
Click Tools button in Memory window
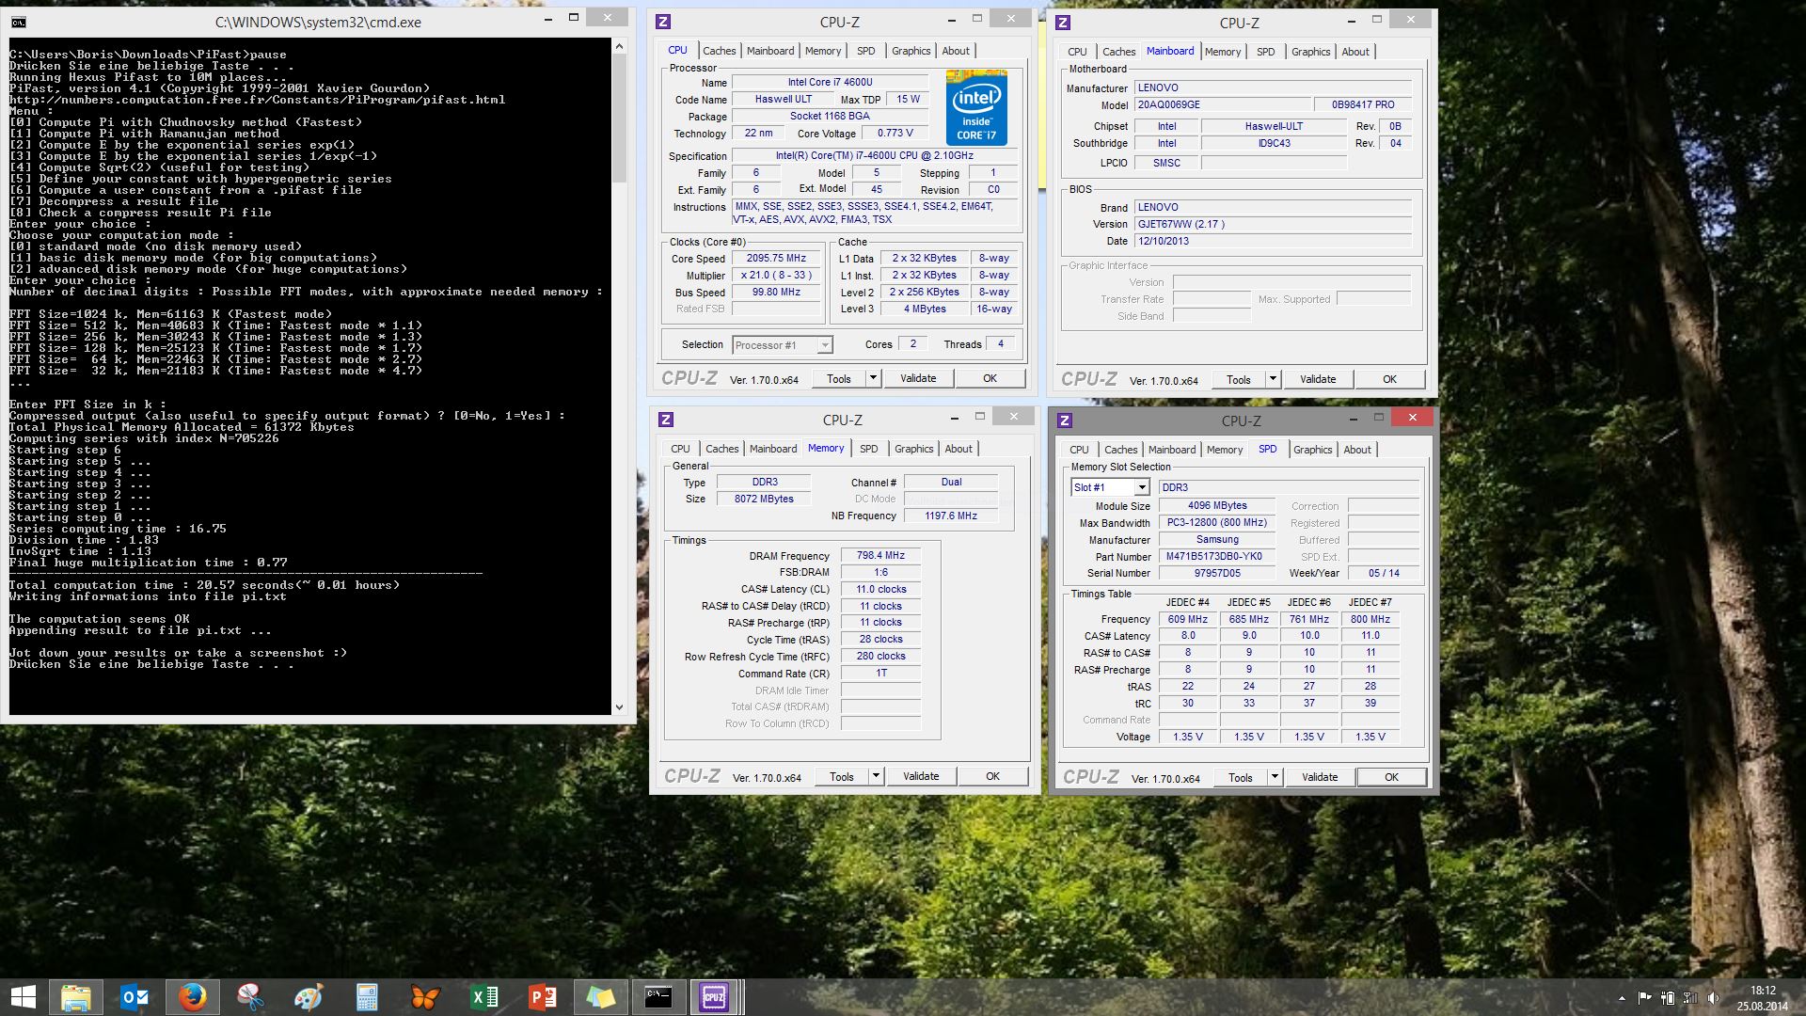[x=842, y=776]
